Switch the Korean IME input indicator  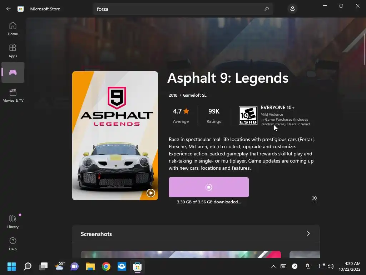(x=308, y=266)
